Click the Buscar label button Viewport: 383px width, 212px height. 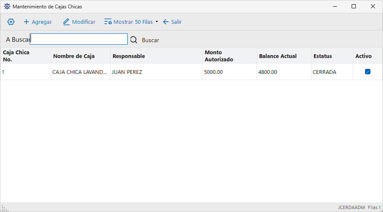pyautogui.click(x=150, y=40)
